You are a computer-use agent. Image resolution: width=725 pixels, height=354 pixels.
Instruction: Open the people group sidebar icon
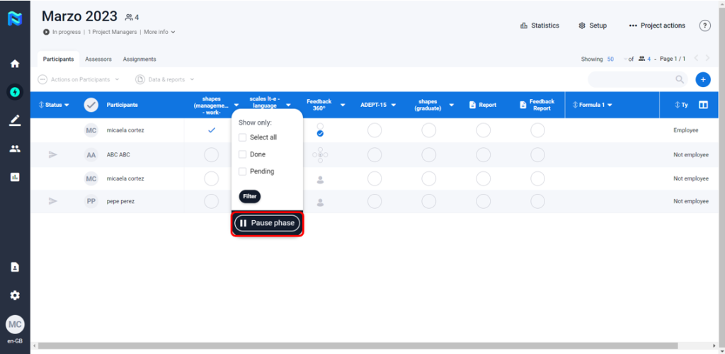tap(15, 149)
